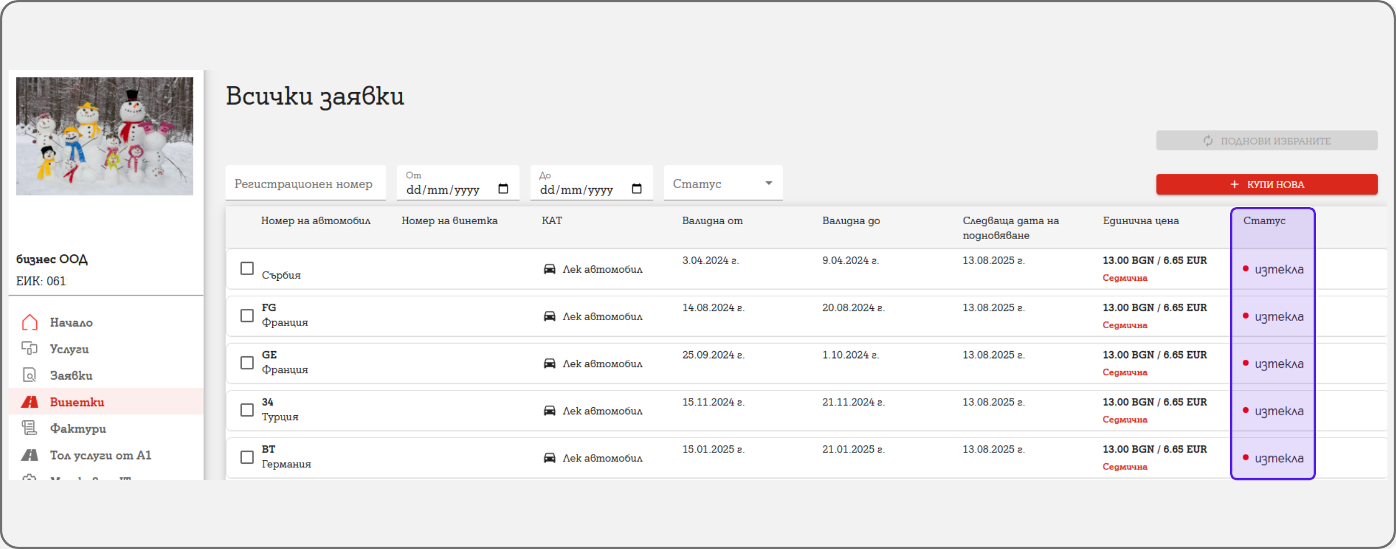Click the Заявки magnifier document icon

30,375
